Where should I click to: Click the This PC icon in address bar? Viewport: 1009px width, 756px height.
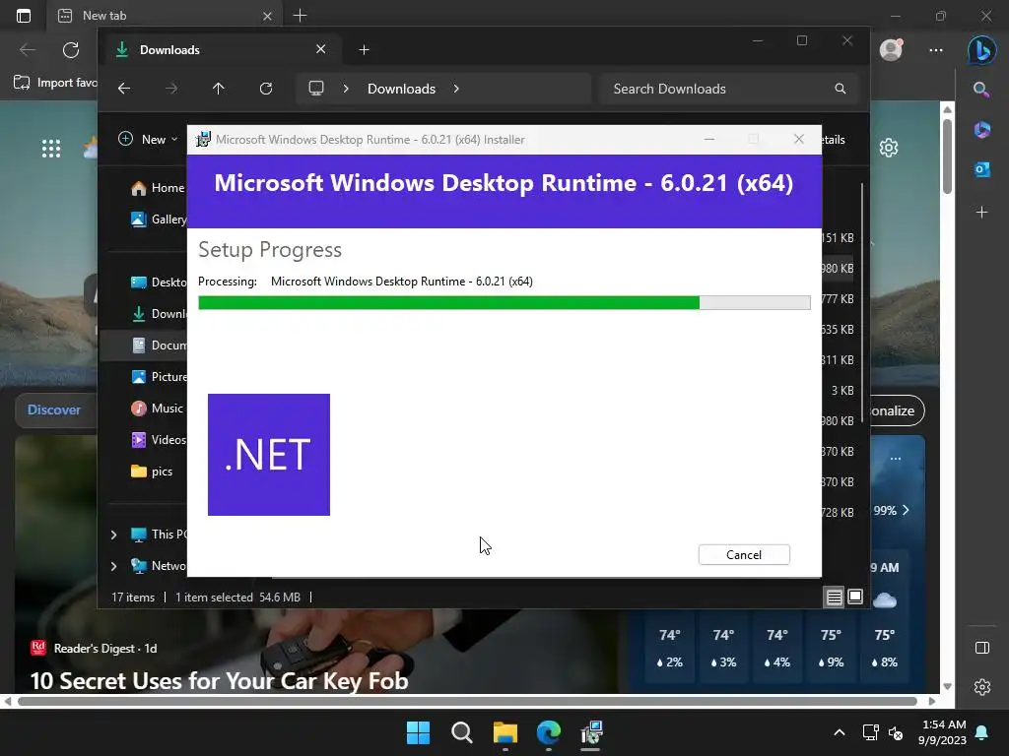coord(316,89)
